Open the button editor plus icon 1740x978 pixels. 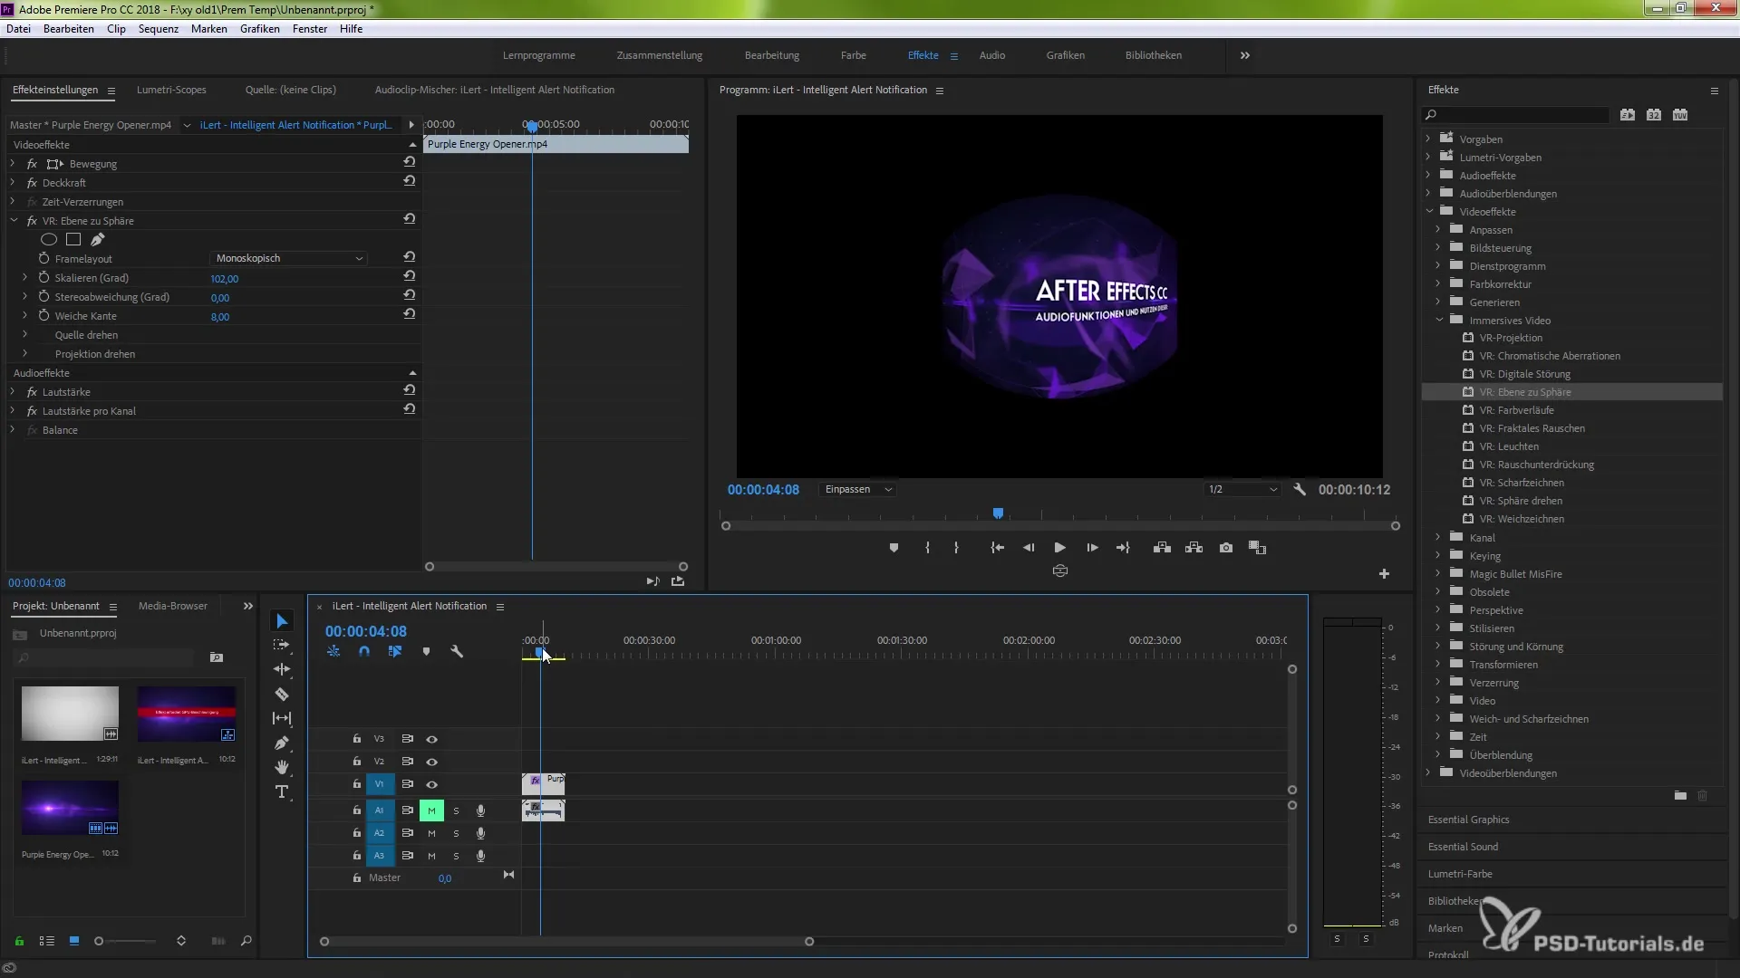point(1384,574)
